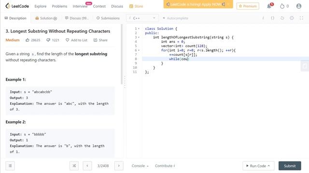Open the problem list menu icon
Image resolution: width=309 pixels, height=173 pixels.
(x=10, y=166)
